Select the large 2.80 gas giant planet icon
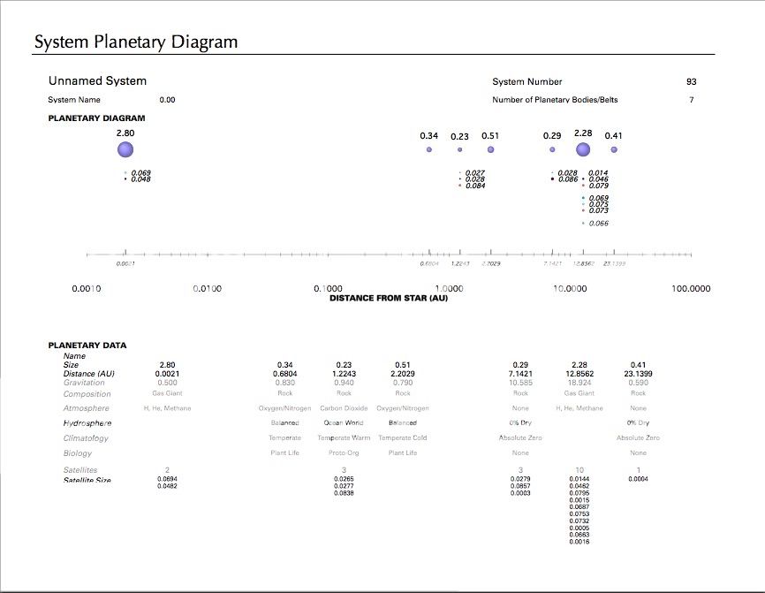The width and height of the screenshot is (765, 593). (x=125, y=149)
